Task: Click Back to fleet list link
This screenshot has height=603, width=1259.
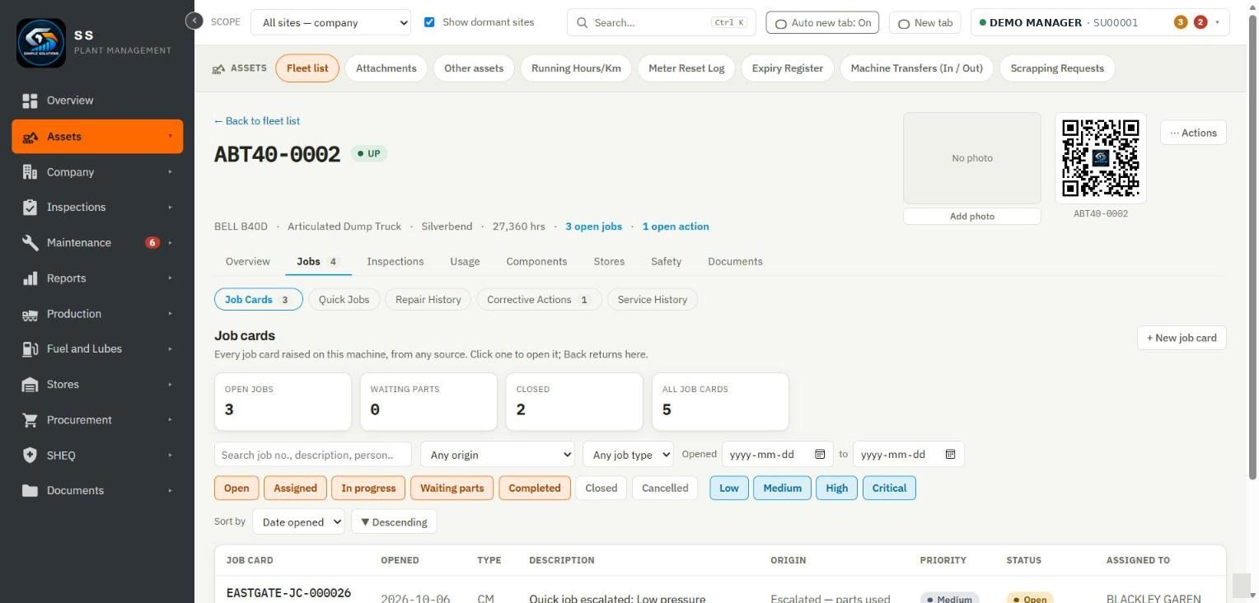Action: pos(257,120)
